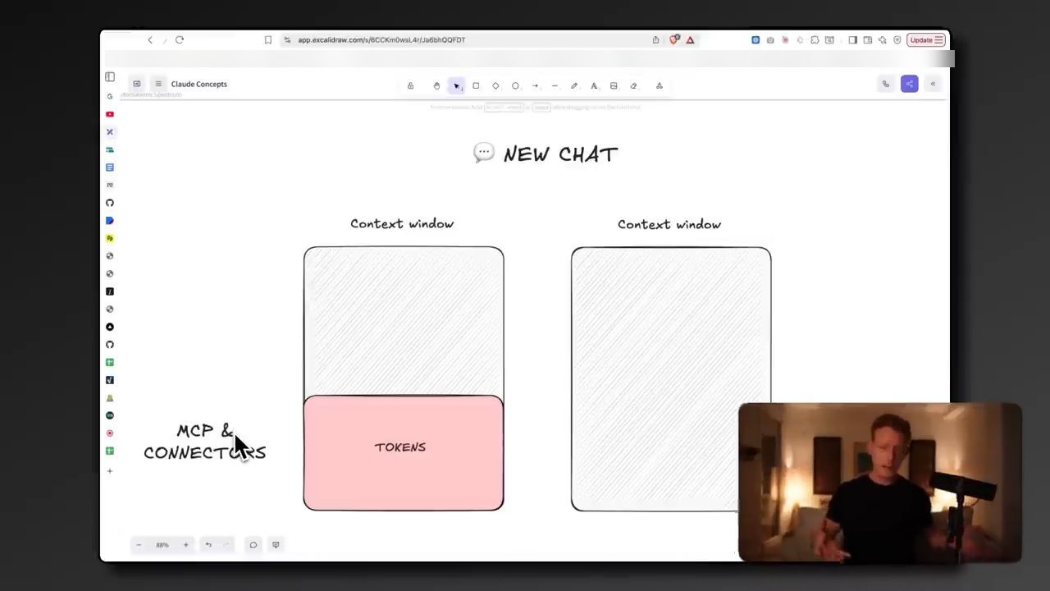The height and width of the screenshot is (591, 1050).
Task: Open the browser side panel icon
Action: coord(852,39)
